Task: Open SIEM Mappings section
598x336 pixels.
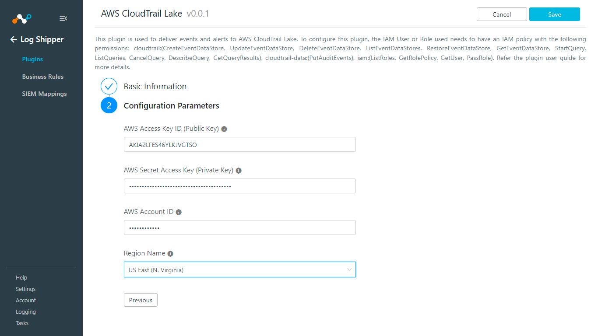Action: 44,94
